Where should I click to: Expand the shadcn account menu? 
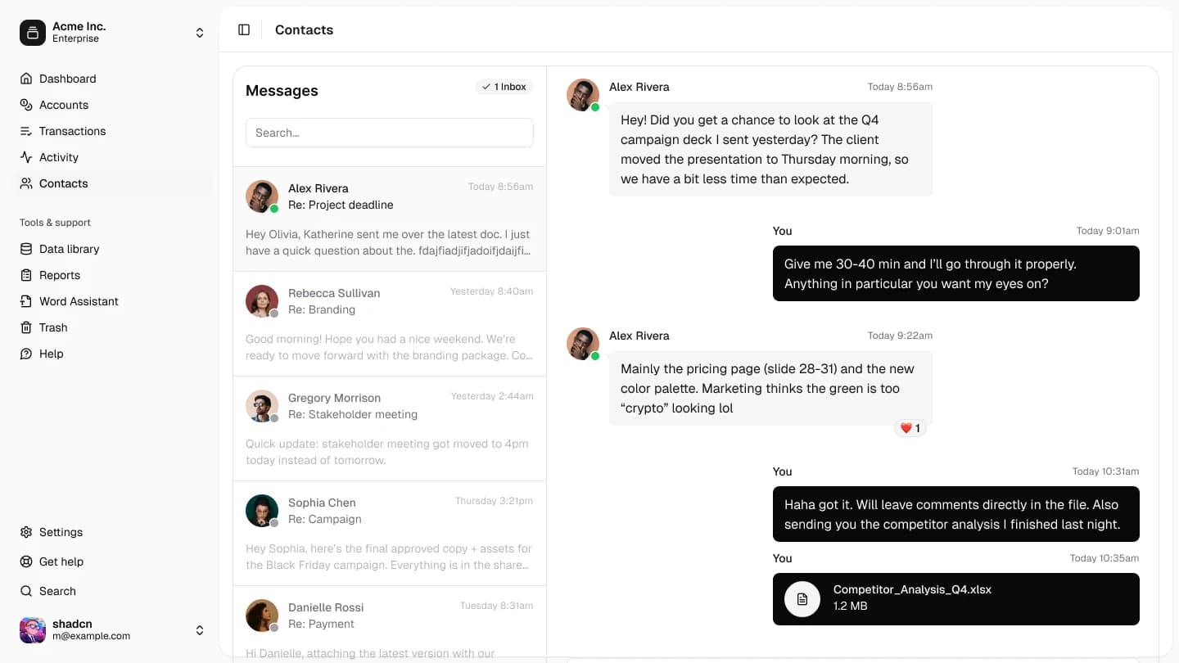200,630
